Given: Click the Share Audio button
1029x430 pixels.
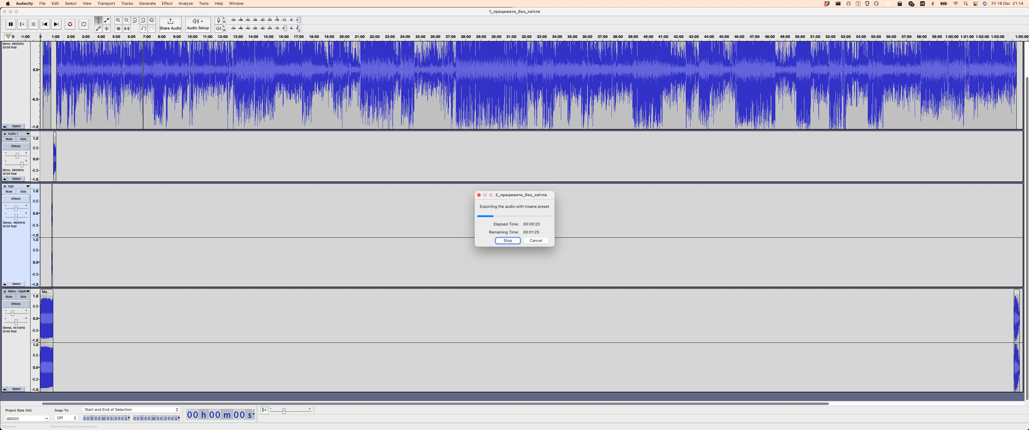Looking at the screenshot, I should (170, 24).
